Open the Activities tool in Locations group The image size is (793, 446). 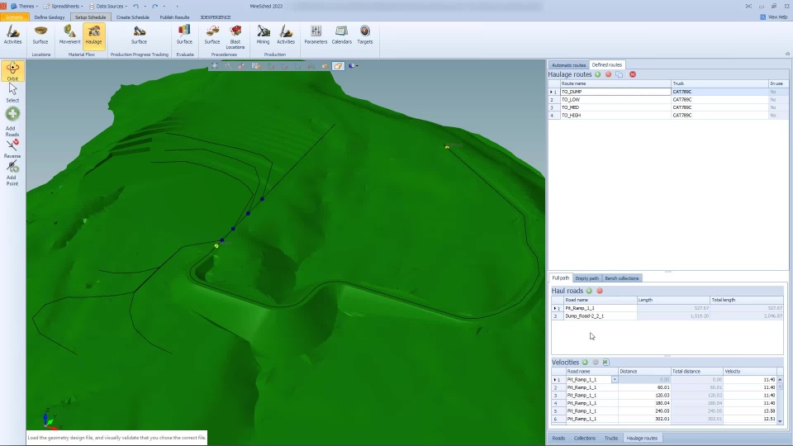click(12, 35)
